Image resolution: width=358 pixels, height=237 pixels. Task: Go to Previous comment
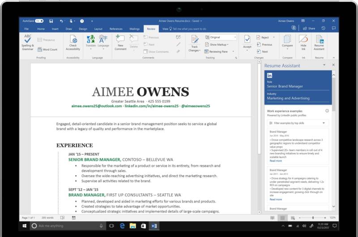pos(151,37)
